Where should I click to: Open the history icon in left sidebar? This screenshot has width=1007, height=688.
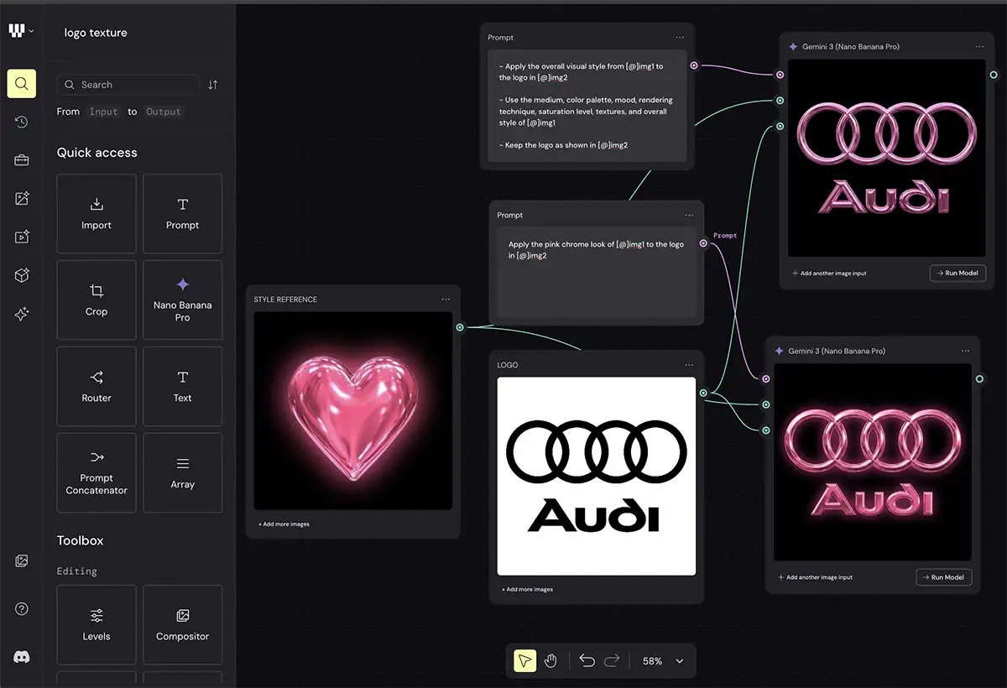22,122
